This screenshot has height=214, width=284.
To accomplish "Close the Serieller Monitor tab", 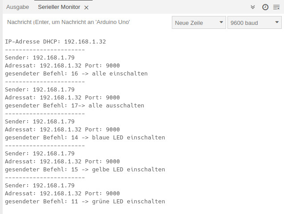I will click(x=86, y=8).
